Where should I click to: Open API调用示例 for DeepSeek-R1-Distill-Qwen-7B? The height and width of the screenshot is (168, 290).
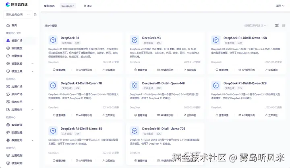[84, 115]
